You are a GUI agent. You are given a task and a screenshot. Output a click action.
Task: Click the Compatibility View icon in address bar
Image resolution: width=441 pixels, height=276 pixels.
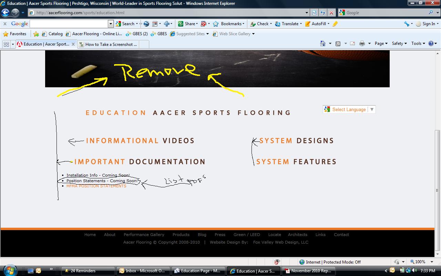coord(314,13)
